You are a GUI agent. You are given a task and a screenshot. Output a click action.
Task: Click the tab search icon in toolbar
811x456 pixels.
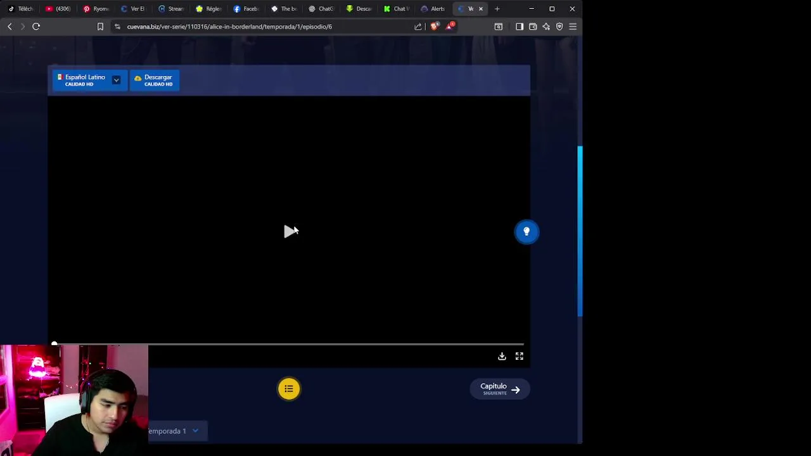499,27
